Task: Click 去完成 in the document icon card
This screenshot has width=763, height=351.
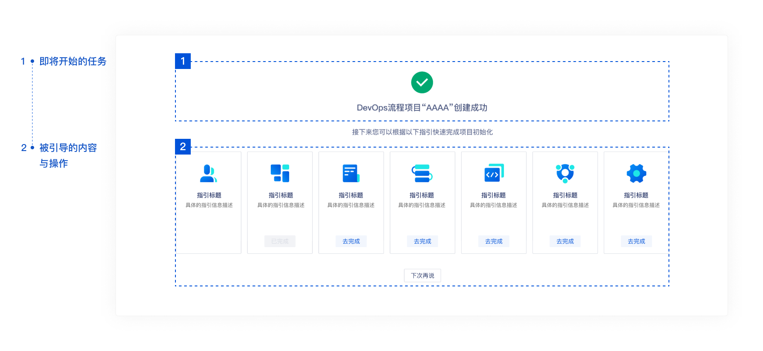Action: pyautogui.click(x=351, y=241)
